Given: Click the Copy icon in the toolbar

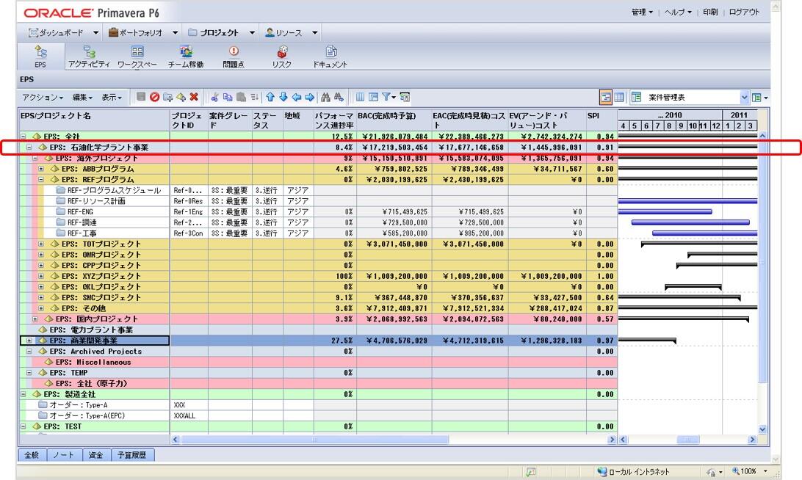Looking at the screenshot, I should point(228,97).
